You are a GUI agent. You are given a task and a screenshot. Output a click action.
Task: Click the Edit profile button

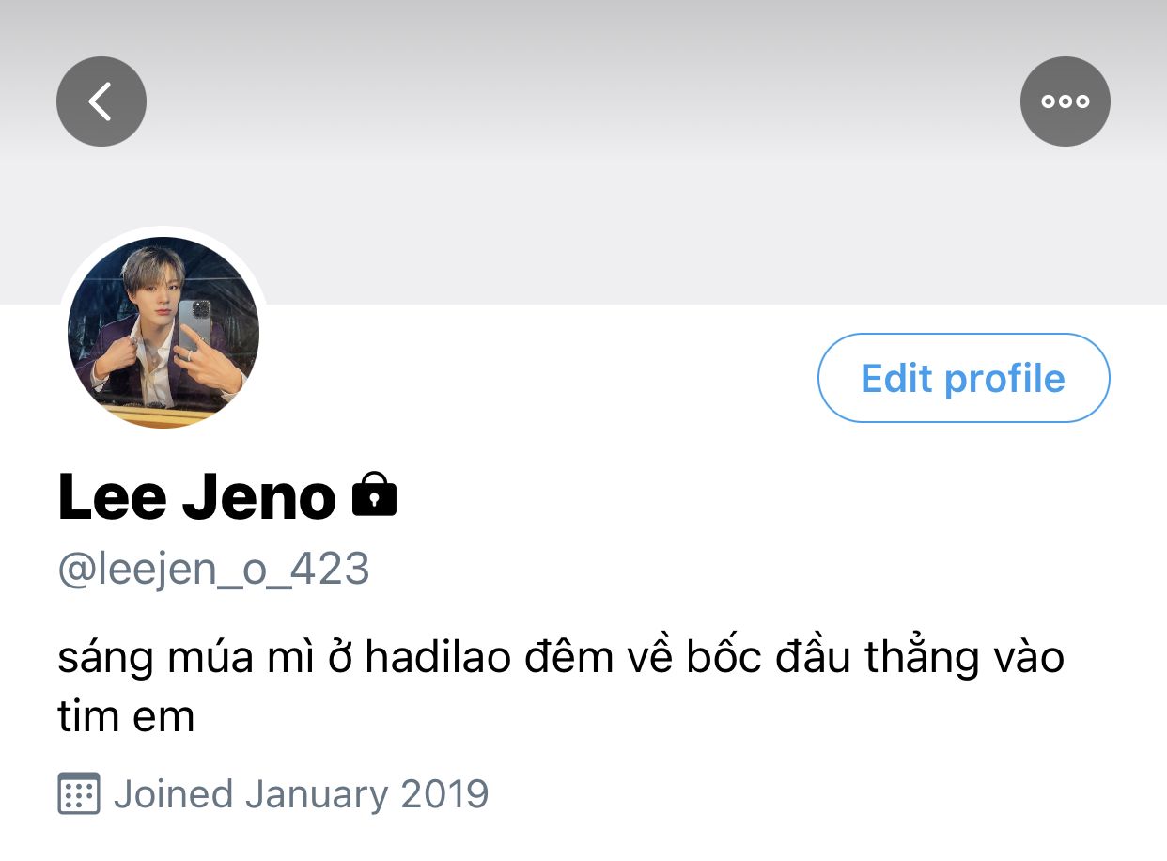click(964, 378)
